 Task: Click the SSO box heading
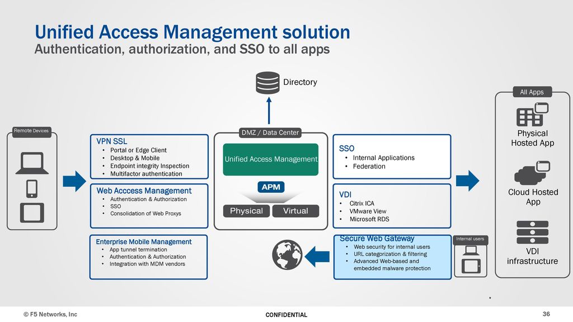coord(347,149)
